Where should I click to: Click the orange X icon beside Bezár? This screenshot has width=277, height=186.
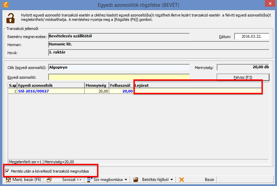[x=182, y=180]
